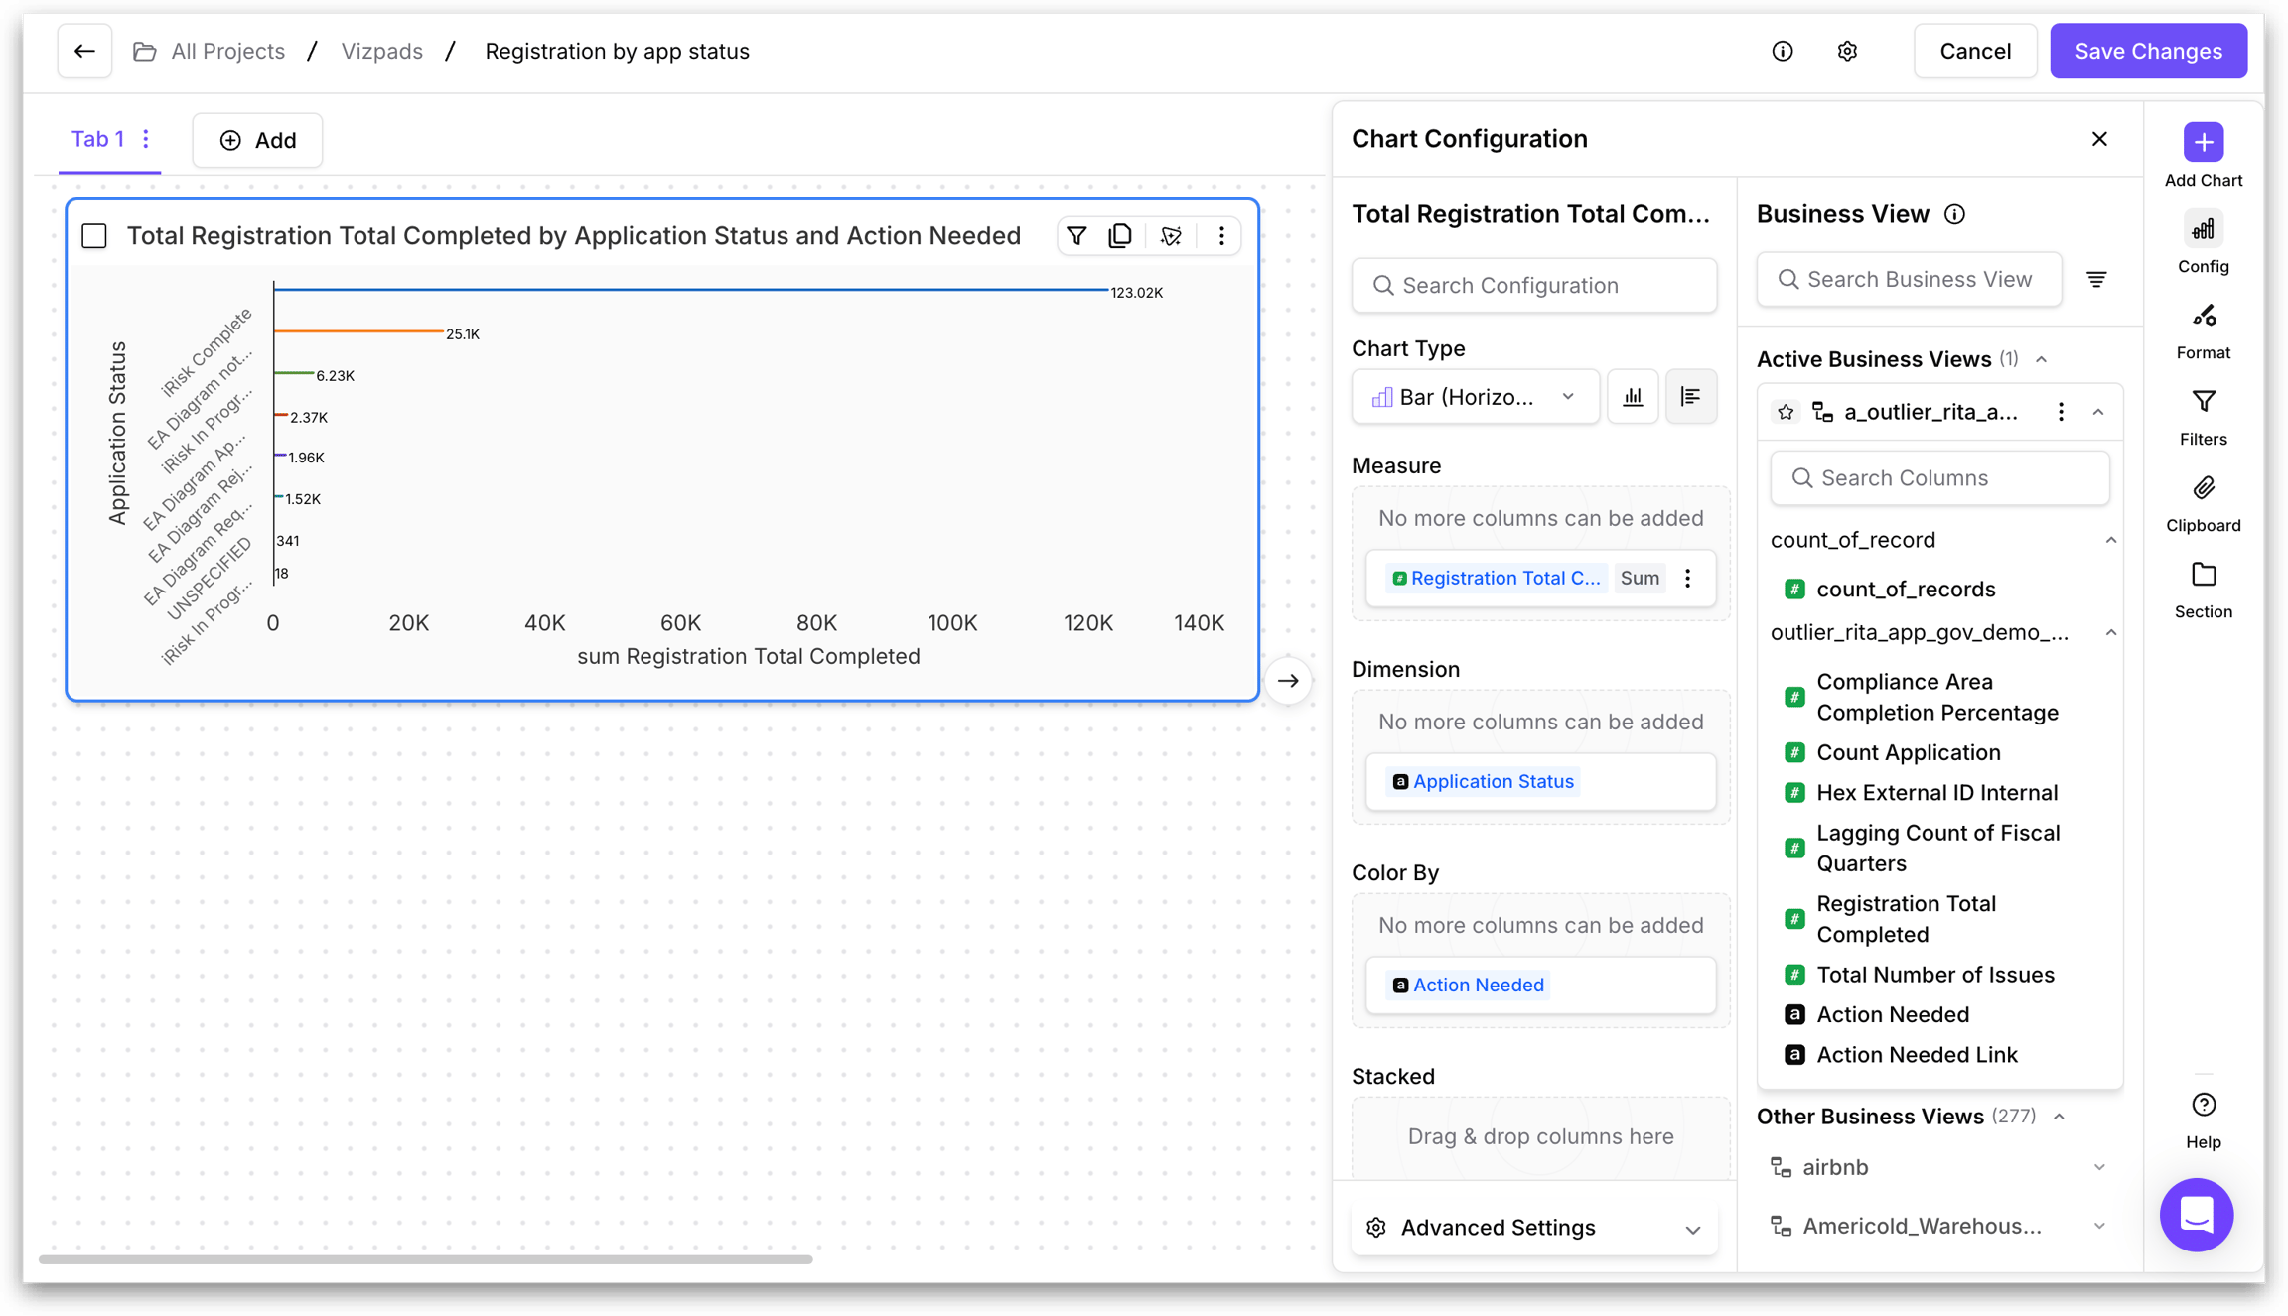Click Save Changes
2288x1316 pixels.
(2148, 51)
